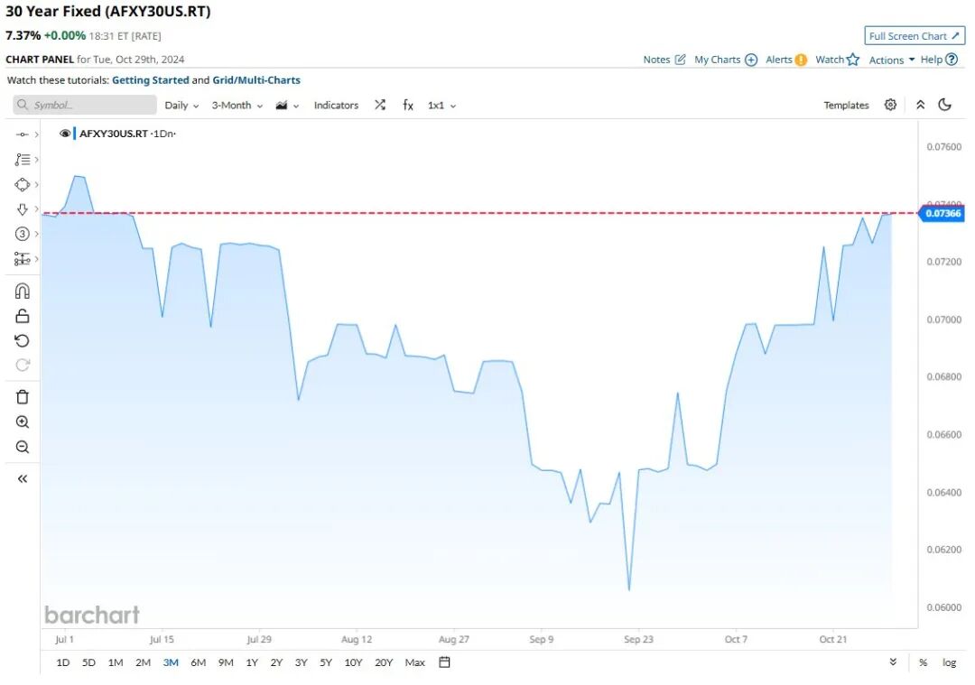Open the chart type dropdown

(x=287, y=106)
